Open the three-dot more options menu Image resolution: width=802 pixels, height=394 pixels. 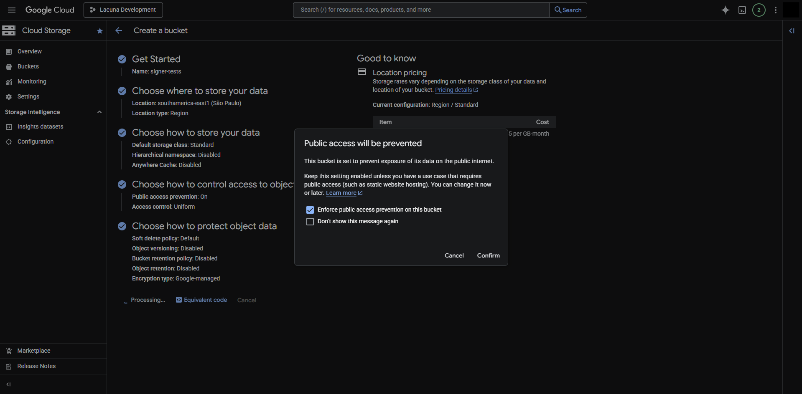point(775,10)
